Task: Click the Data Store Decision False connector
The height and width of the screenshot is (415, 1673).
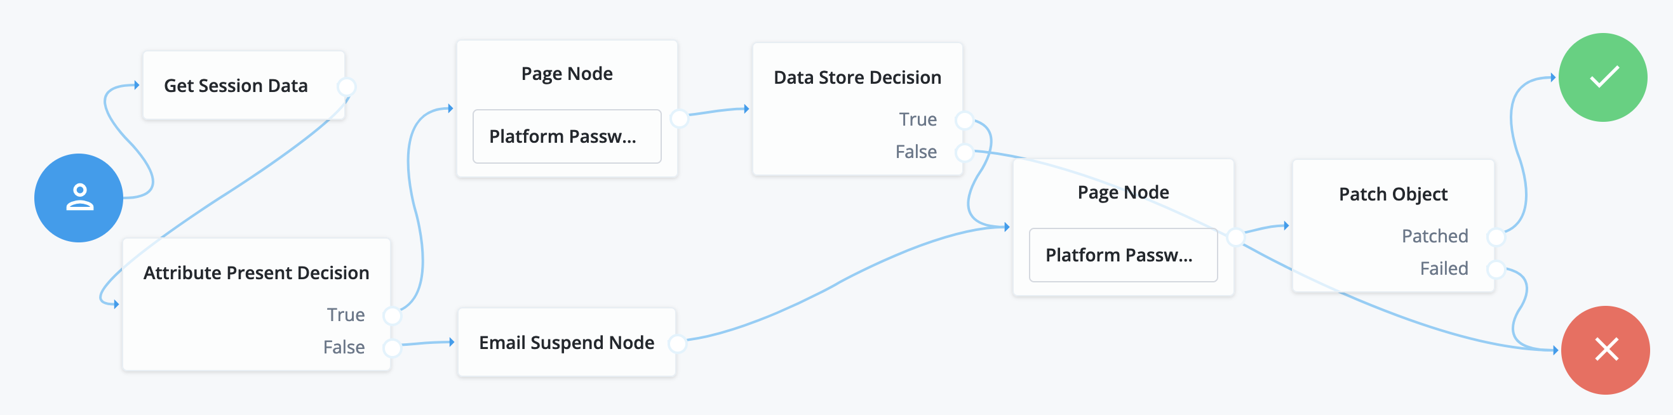Action: click(x=964, y=152)
